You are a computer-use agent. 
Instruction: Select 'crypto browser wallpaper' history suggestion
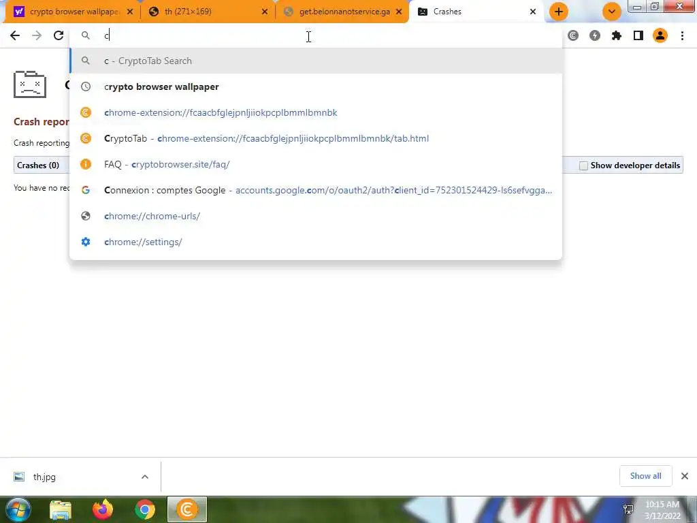(316, 86)
